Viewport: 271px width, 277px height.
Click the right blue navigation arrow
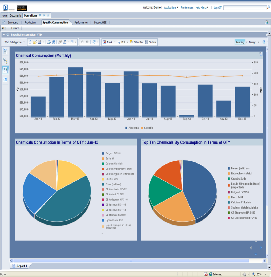pos(261,247)
